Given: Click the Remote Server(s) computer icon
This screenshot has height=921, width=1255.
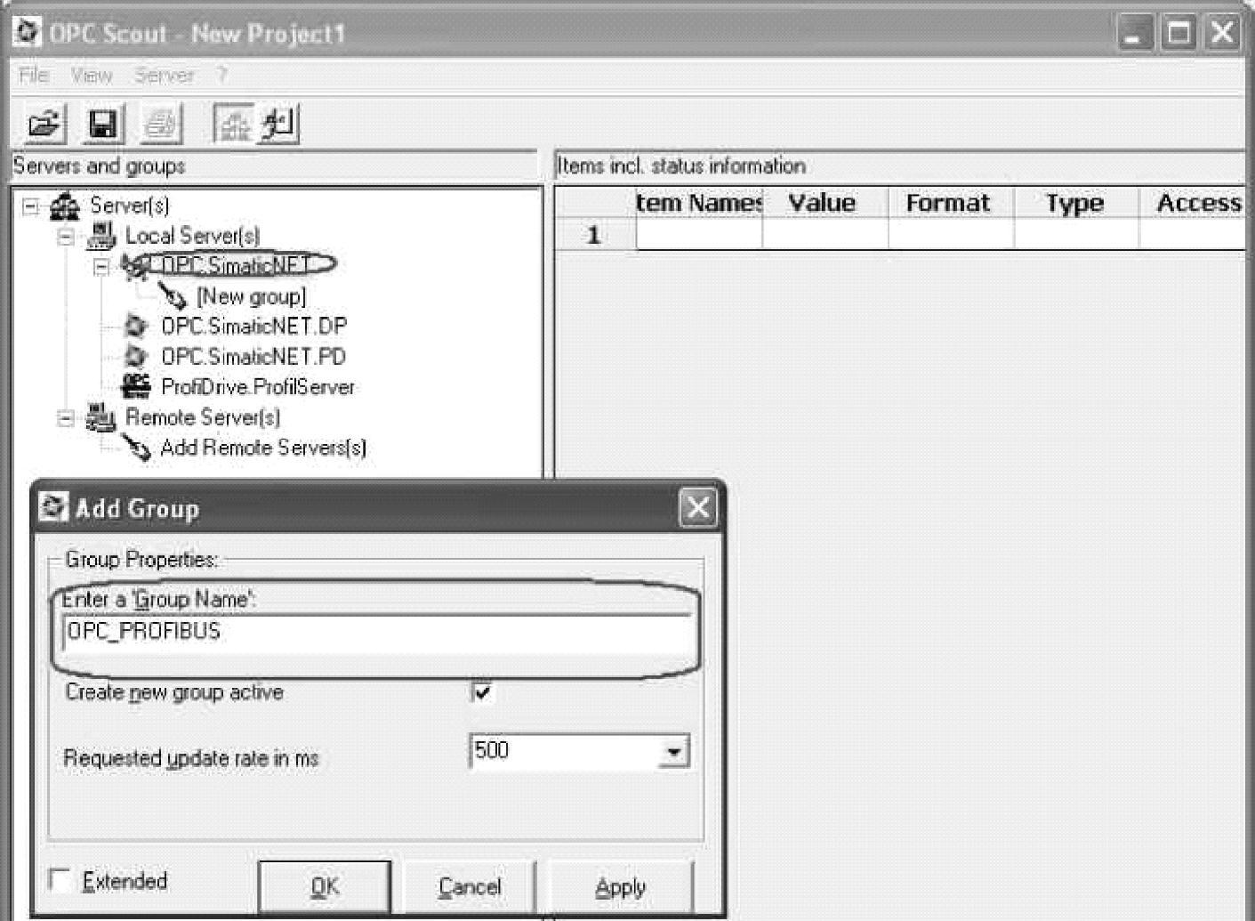Looking at the screenshot, I should tap(101, 417).
